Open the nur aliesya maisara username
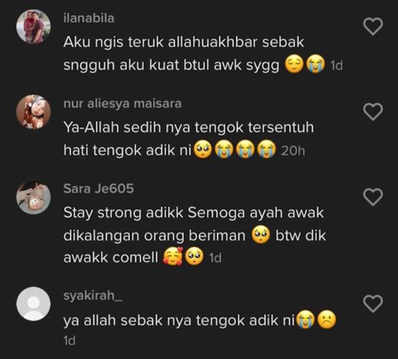The image size is (398, 359). tap(122, 103)
